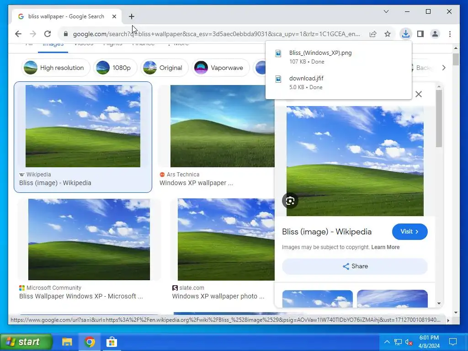The image size is (468, 351).
Task: Click the preview panel scrollbar thumb
Action: coord(439,118)
